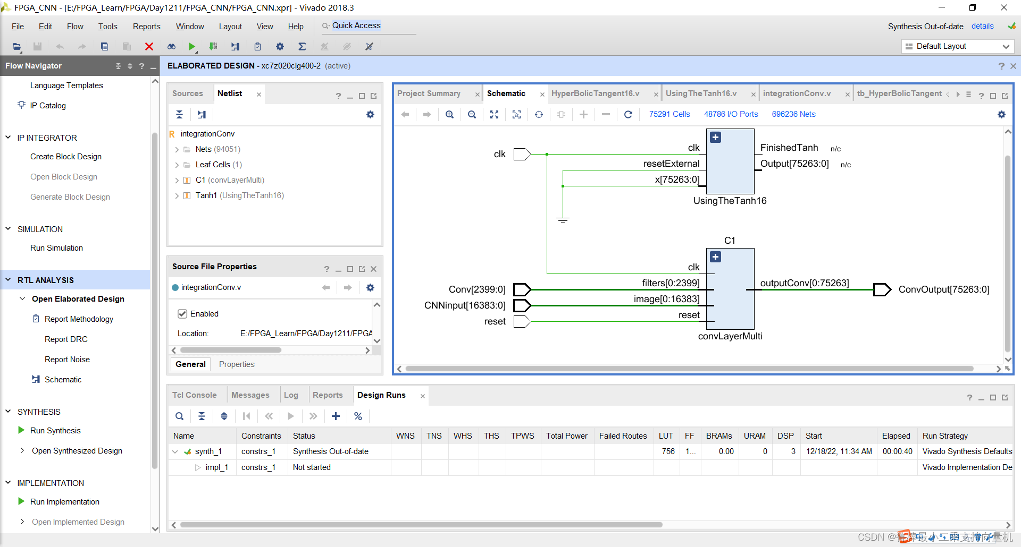Click the details link for synthesis status

point(982,26)
